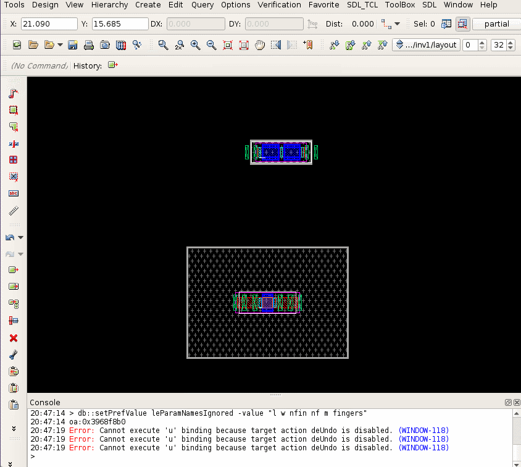Click the WINDOW-118 link in last error line
The height and width of the screenshot is (467, 521).
pos(423,448)
